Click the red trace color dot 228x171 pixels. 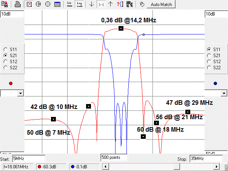tap(11, 83)
